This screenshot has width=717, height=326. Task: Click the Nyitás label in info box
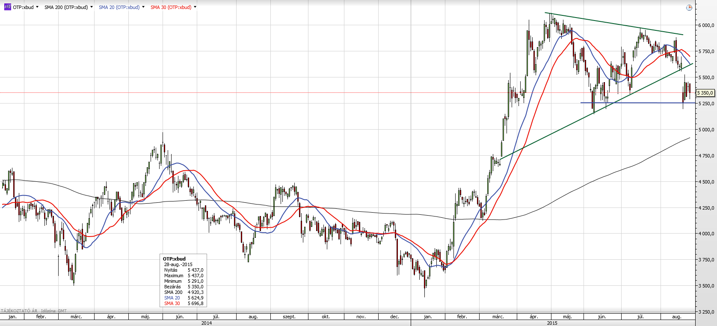(171, 270)
